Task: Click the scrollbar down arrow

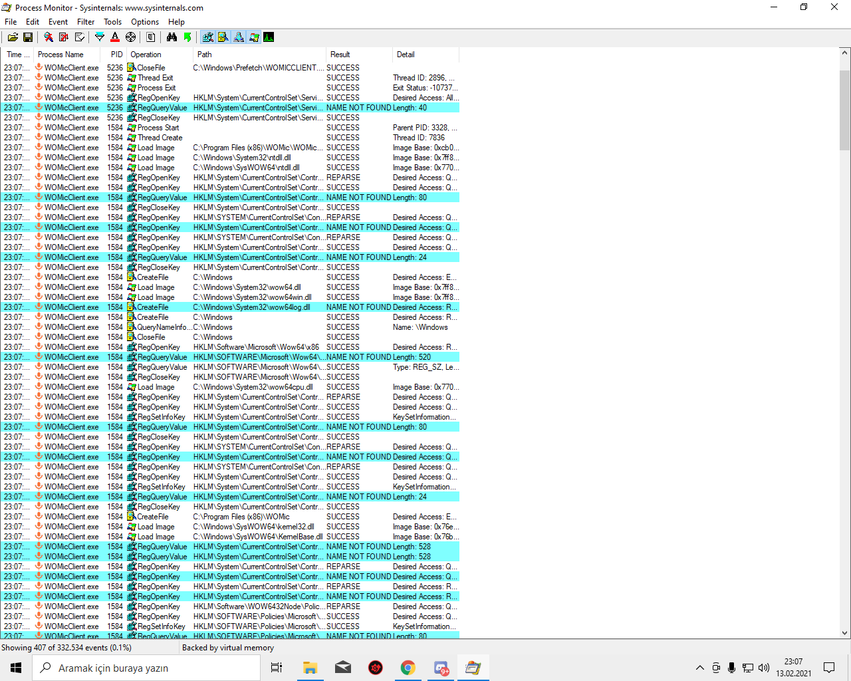Action: point(845,633)
